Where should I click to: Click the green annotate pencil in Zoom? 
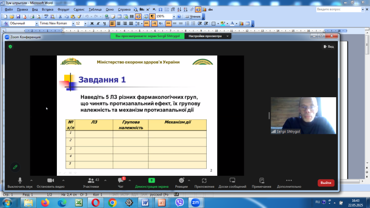[15, 167]
